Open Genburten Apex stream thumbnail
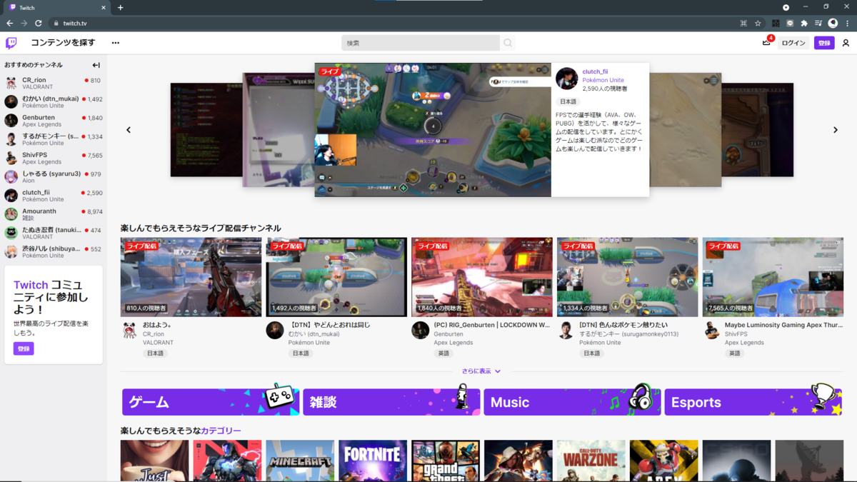Viewport: 857px width, 482px height. (482, 277)
